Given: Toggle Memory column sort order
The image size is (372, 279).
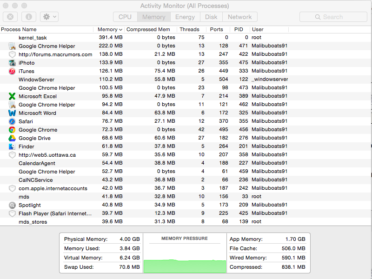Looking at the screenshot, I should click(x=109, y=29).
